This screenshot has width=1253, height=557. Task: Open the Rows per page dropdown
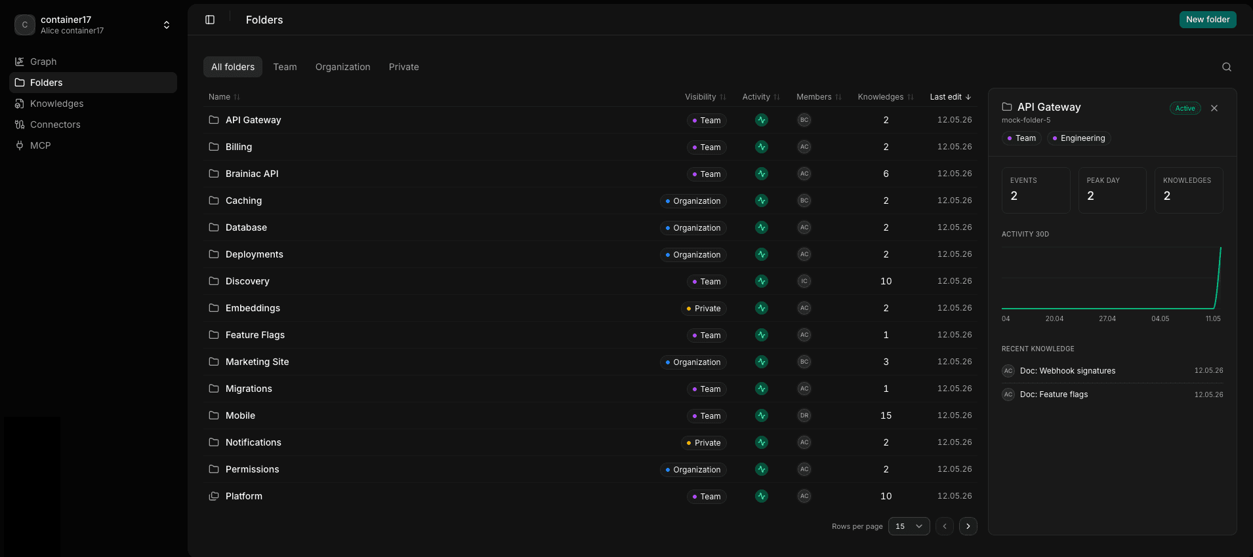pyautogui.click(x=909, y=526)
